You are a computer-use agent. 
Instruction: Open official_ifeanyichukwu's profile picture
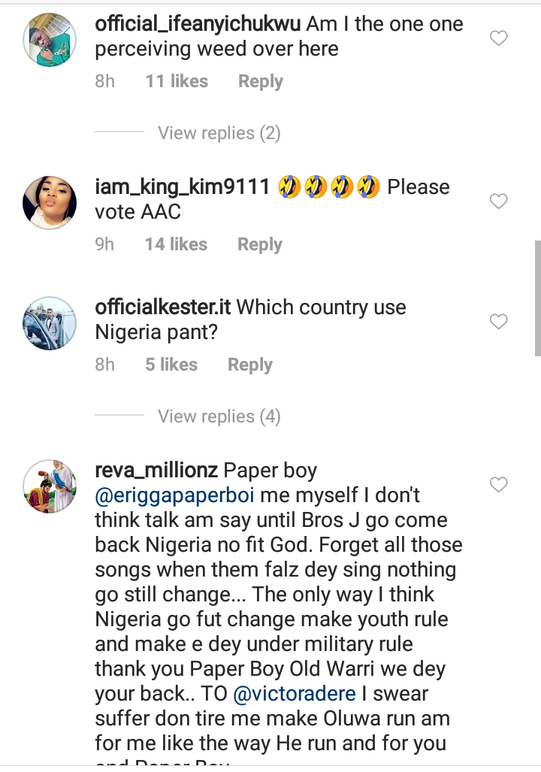click(50, 40)
